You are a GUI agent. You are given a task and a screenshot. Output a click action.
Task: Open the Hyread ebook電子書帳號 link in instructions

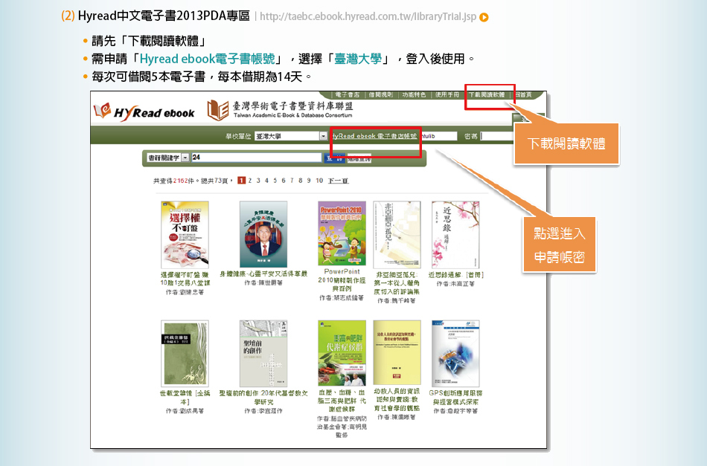tap(208, 59)
